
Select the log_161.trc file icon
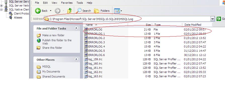point(86,68)
